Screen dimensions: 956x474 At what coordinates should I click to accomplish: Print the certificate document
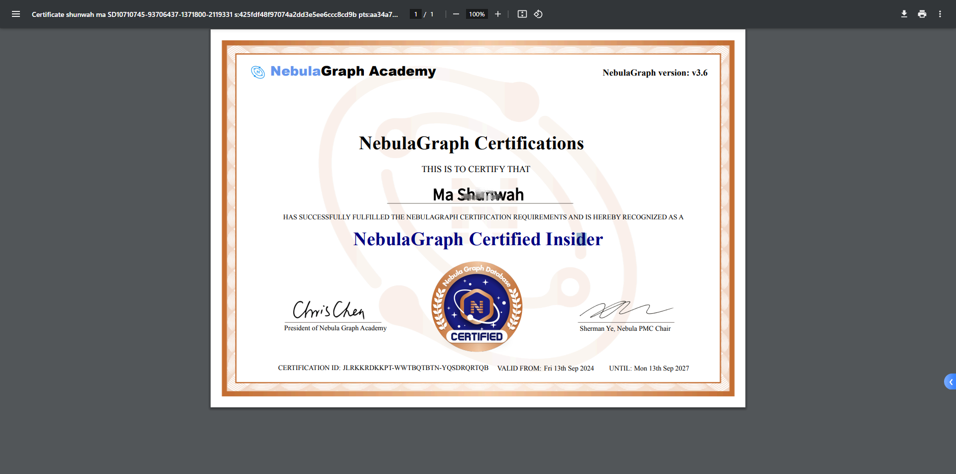pyautogui.click(x=922, y=14)
